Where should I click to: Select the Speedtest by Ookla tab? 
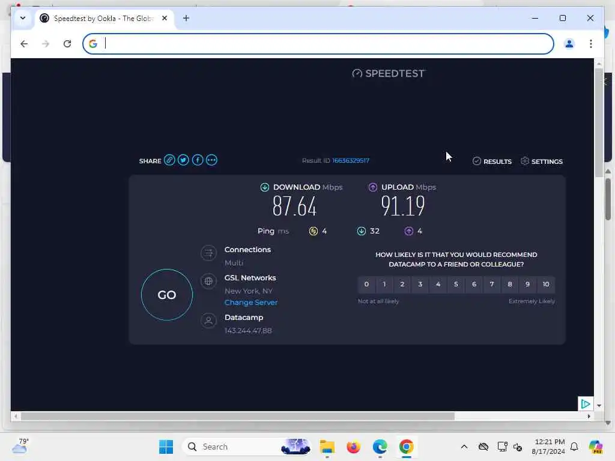(x=103, y=19)
